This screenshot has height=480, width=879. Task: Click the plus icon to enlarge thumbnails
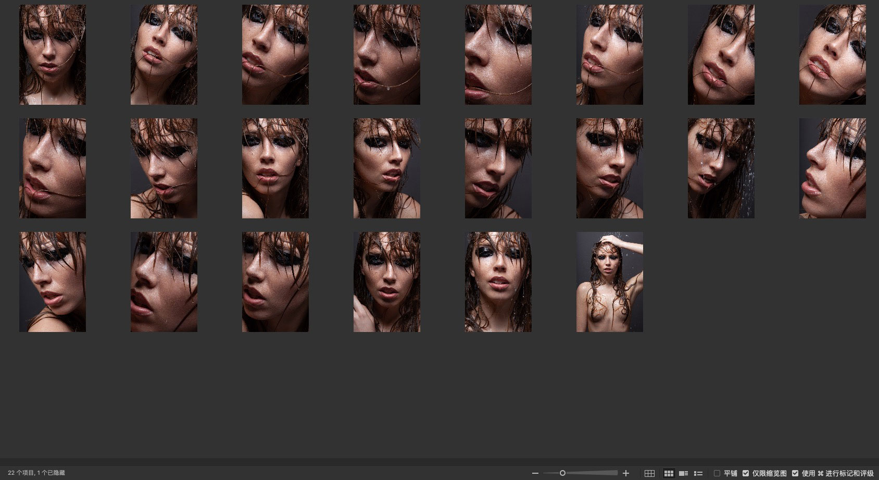(x=626, y=473)
